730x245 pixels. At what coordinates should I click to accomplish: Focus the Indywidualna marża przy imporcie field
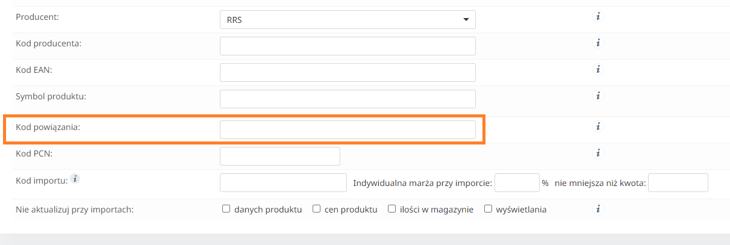[x=517, y=183]
